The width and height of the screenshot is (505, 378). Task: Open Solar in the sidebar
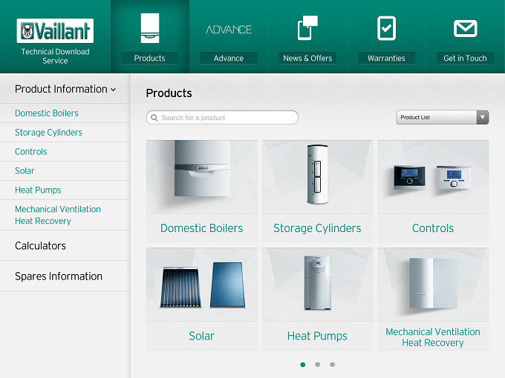tap(25, 171)
